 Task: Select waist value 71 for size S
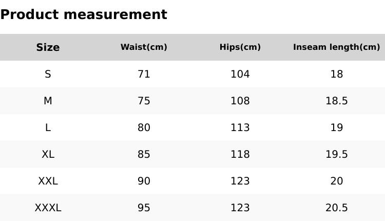[144, 74]
